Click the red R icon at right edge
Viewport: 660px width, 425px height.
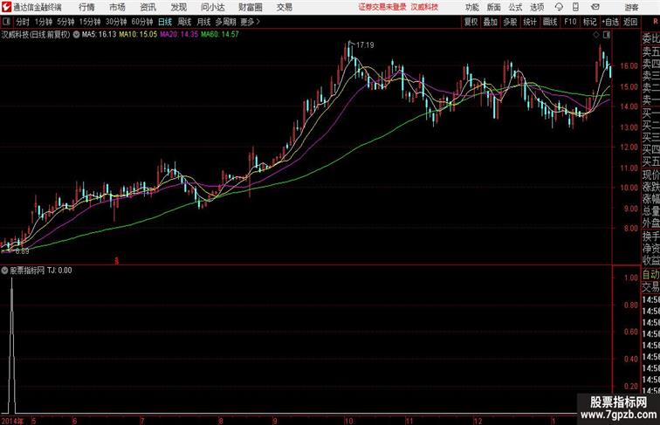click(656, 22)
